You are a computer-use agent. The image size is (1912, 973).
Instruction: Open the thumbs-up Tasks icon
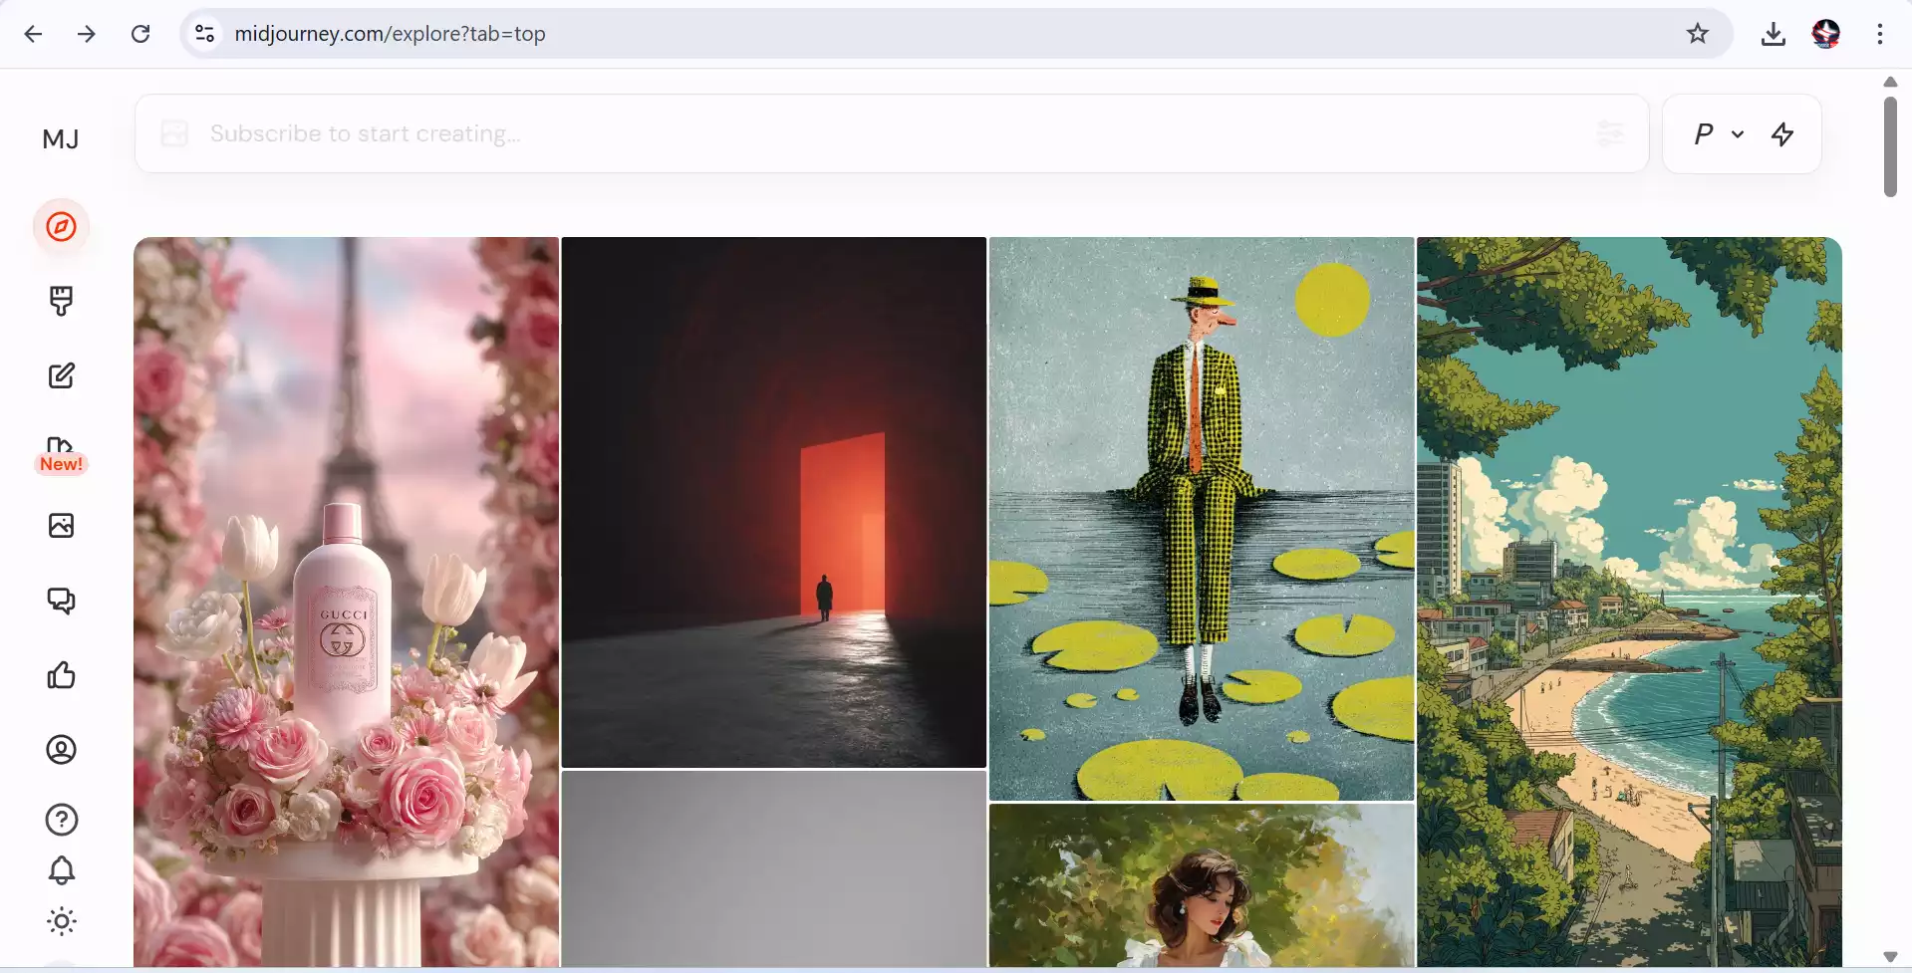tap(61, 675)
